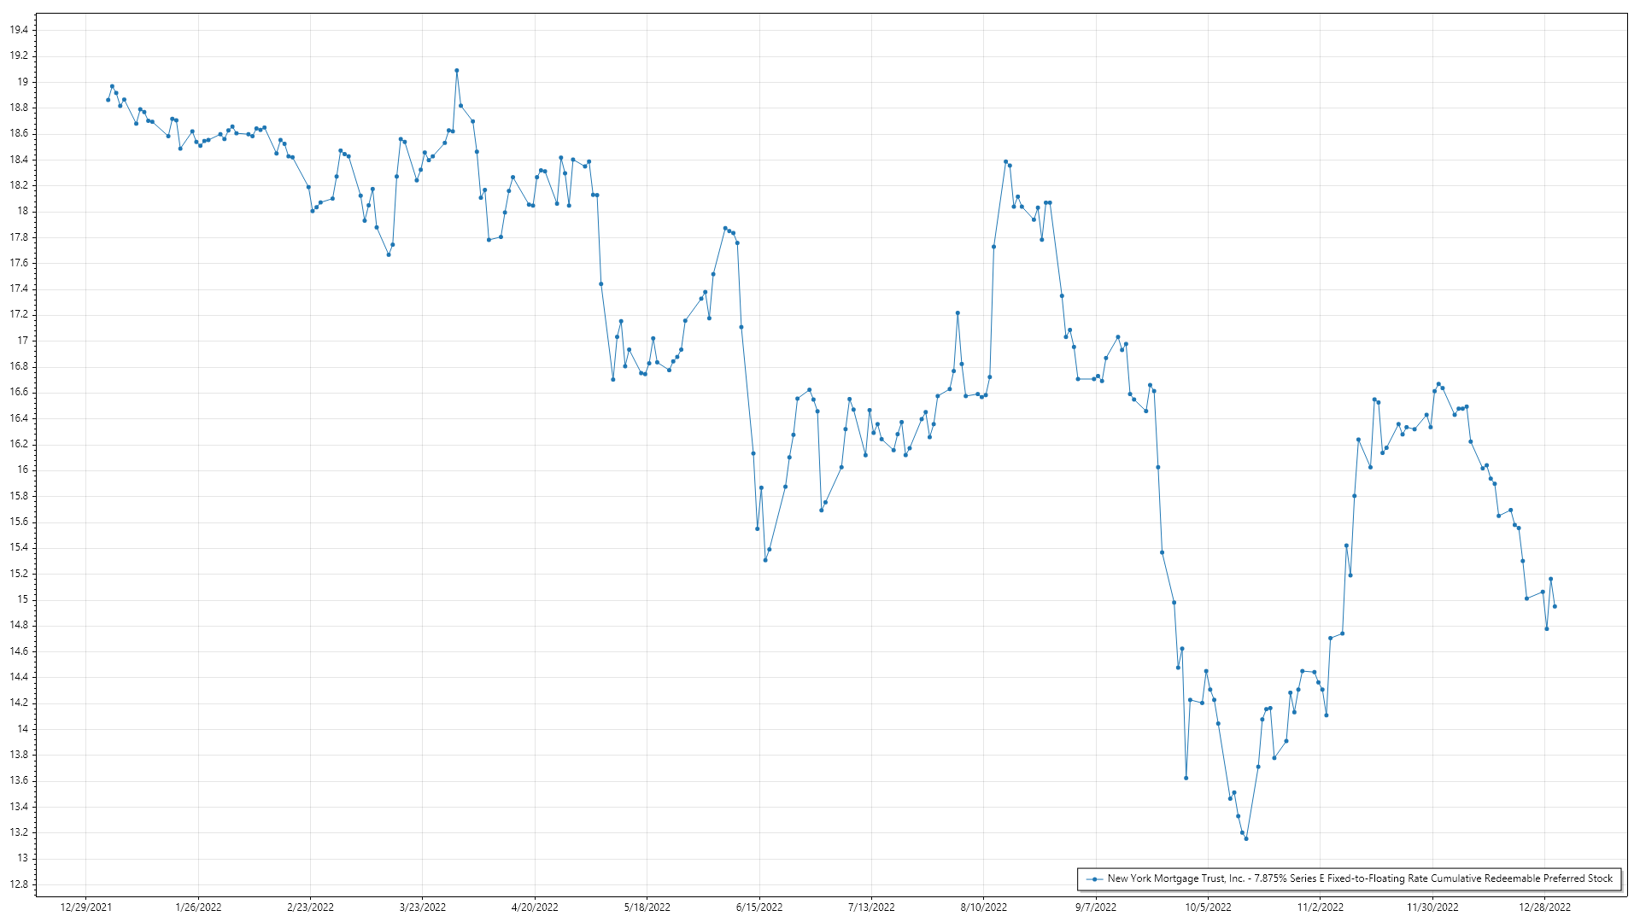Click the 17.6 y-axis value label
This screenshot has width=1640, height=922.
coord(19,263)
